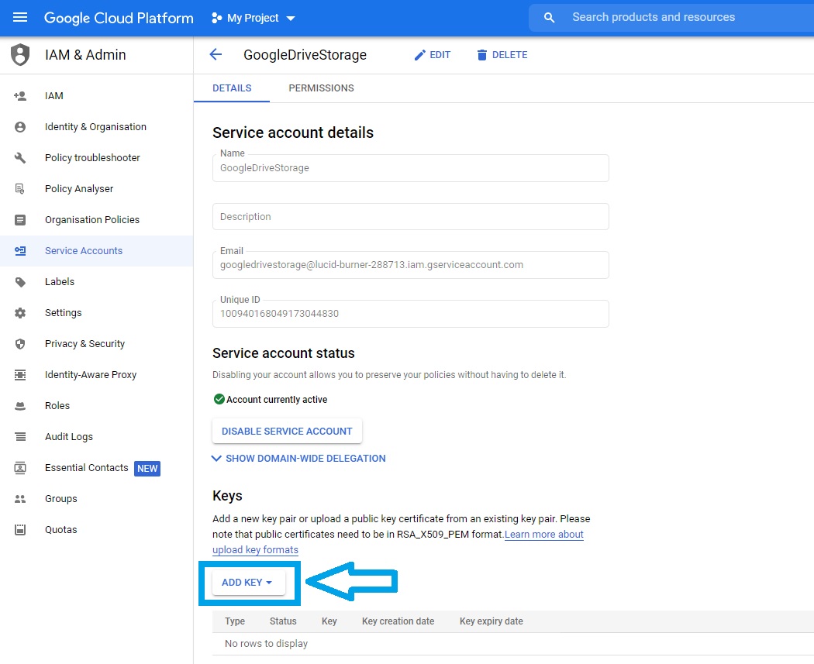Click the IAM & Admin shield icon

(20, 54)
